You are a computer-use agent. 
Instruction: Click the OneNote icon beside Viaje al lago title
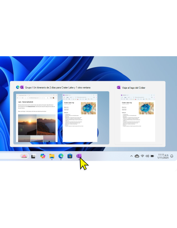pos(119,87)
